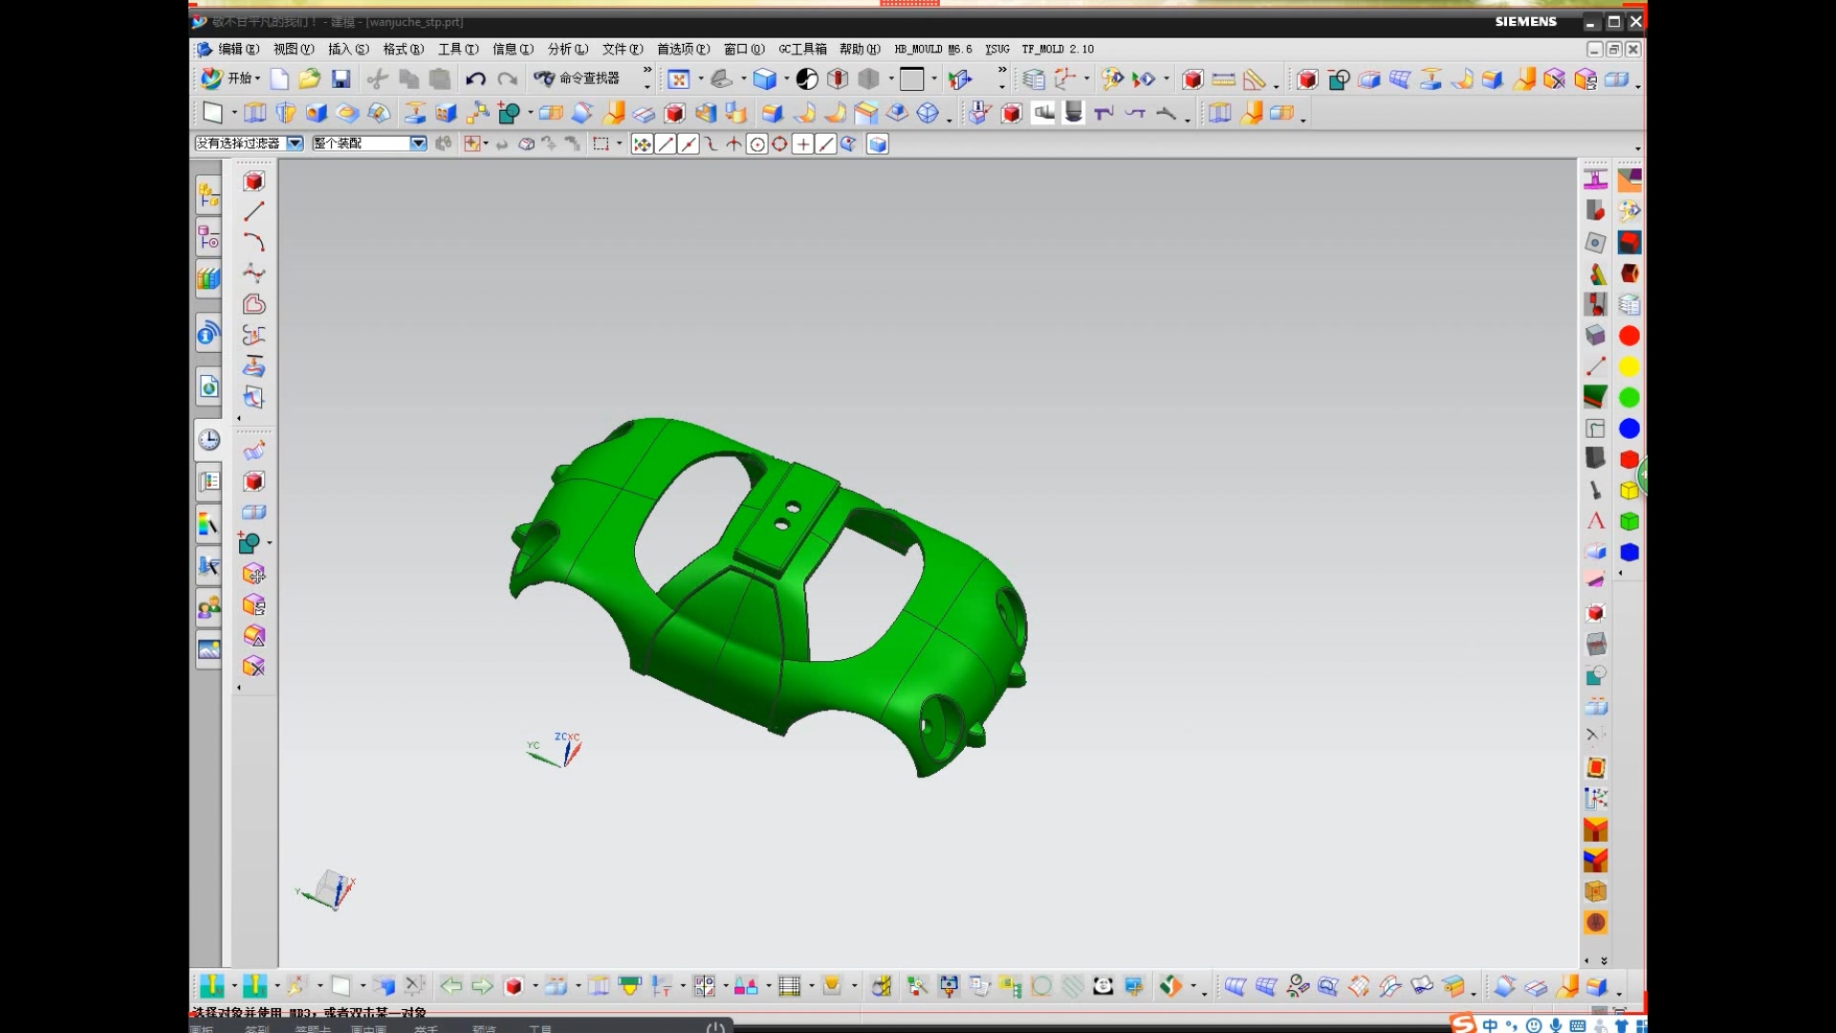The image size is (1836, 1033).
Task: Open the selection filter dropdown
Action: (x=295, y=143)
